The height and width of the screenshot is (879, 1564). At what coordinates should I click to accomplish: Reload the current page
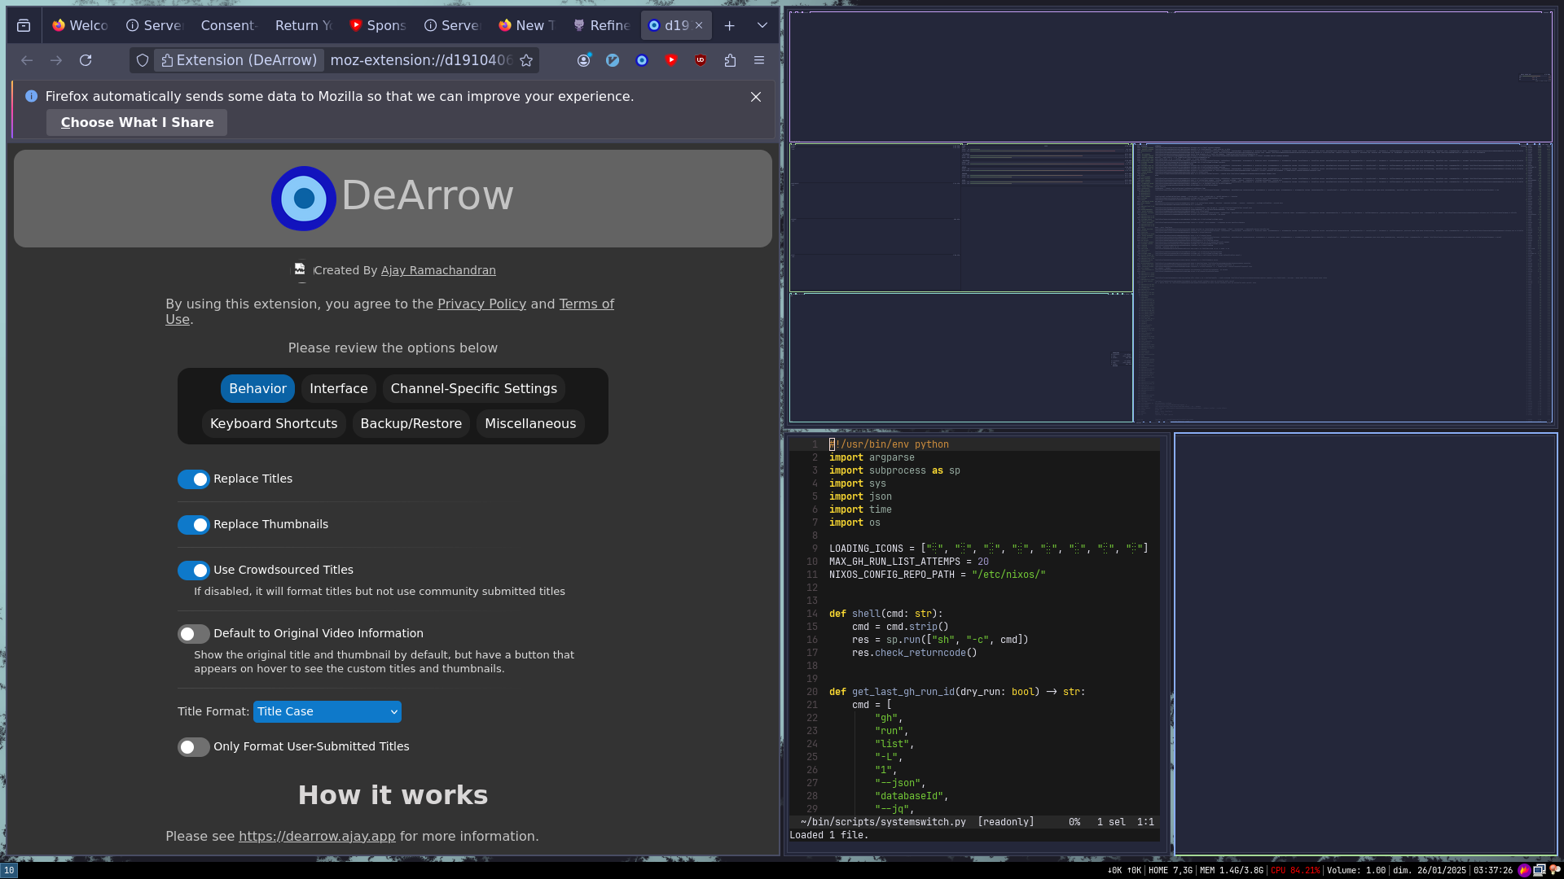coord(86,60)
